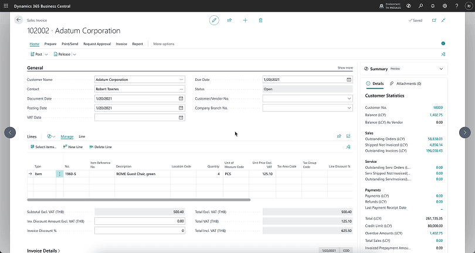Screen dimensions: 475x253
Task: Expand the Invoice Details section
Action: pos(43,251)
